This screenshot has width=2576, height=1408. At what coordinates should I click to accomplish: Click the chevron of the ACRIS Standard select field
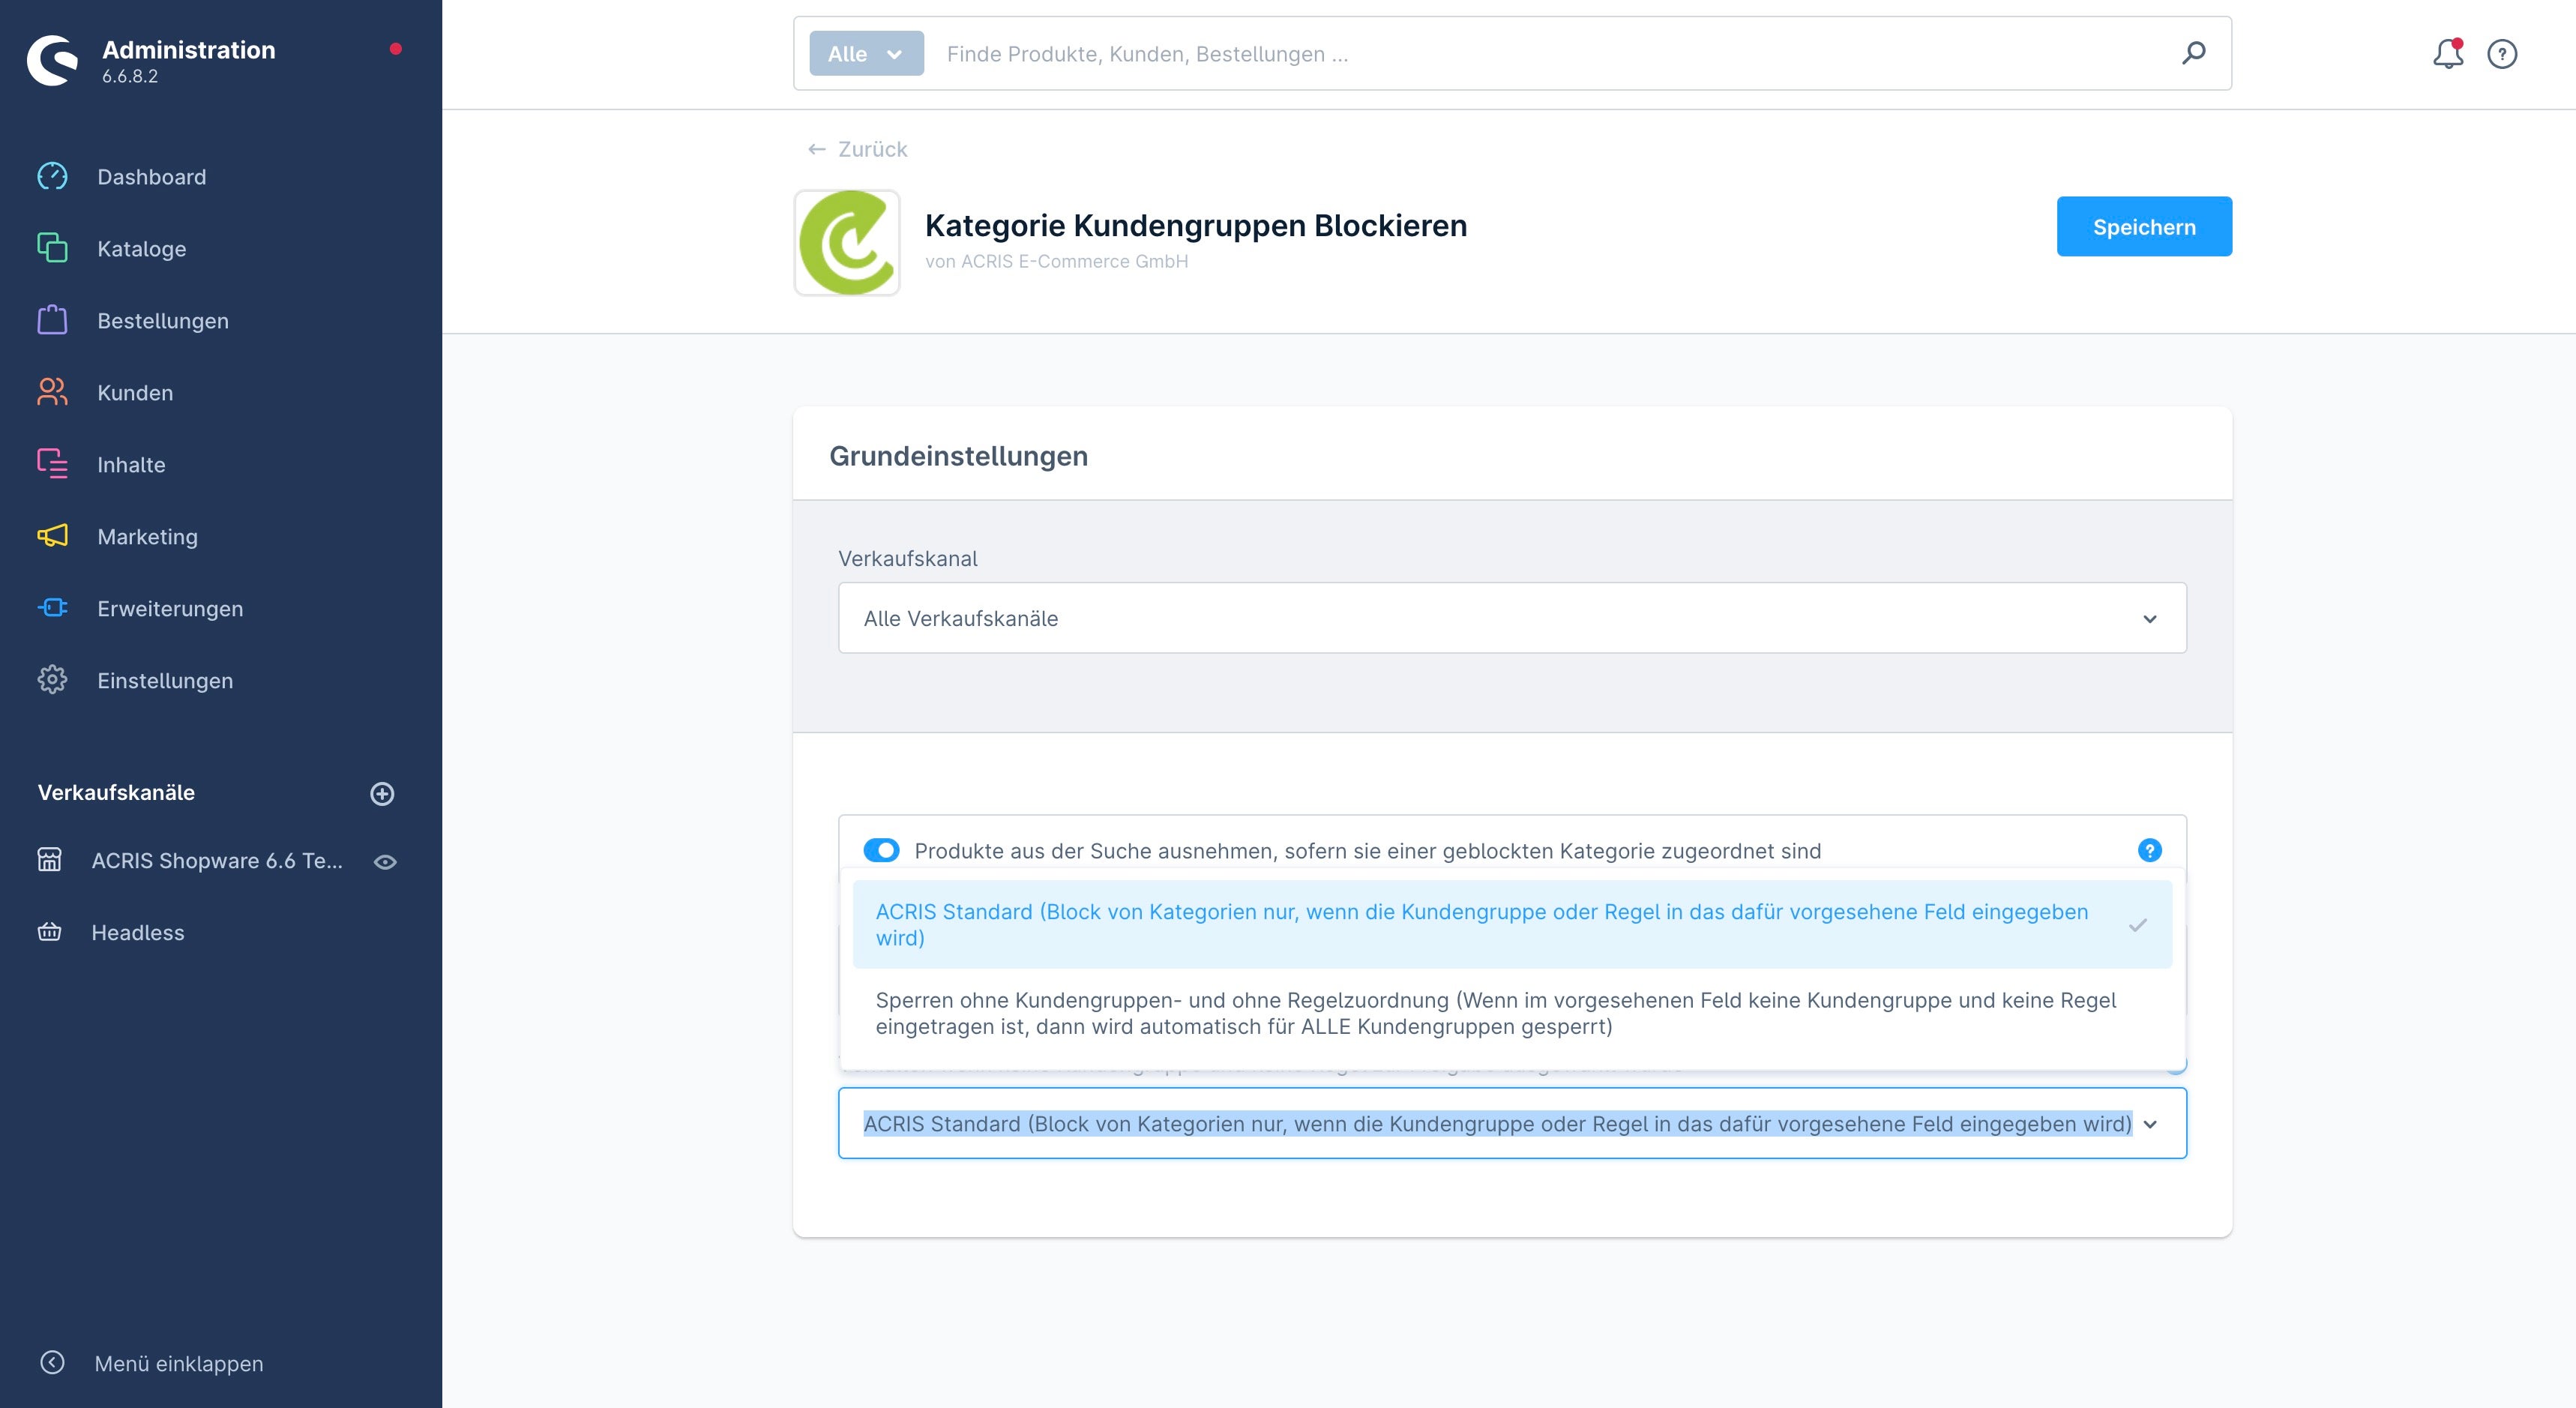[x=2150, y=1124]
